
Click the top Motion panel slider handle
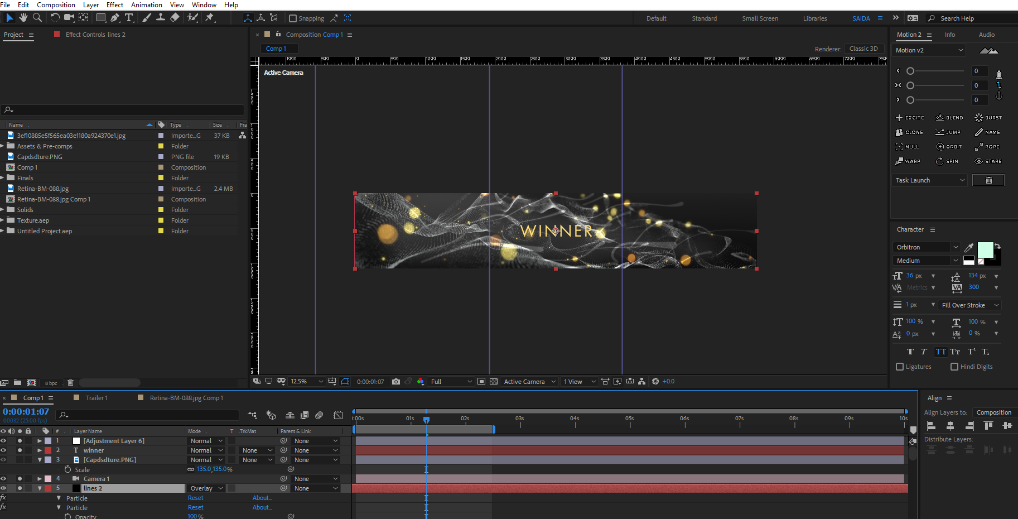(910, 71)
